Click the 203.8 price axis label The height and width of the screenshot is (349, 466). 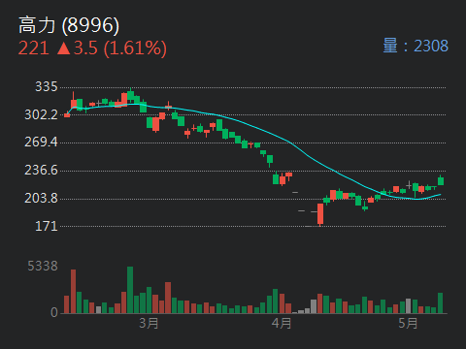tap(41, 198)
